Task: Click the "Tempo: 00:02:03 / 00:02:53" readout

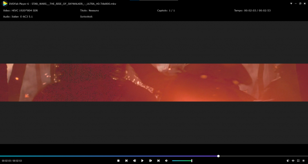Action: [252, 11]
